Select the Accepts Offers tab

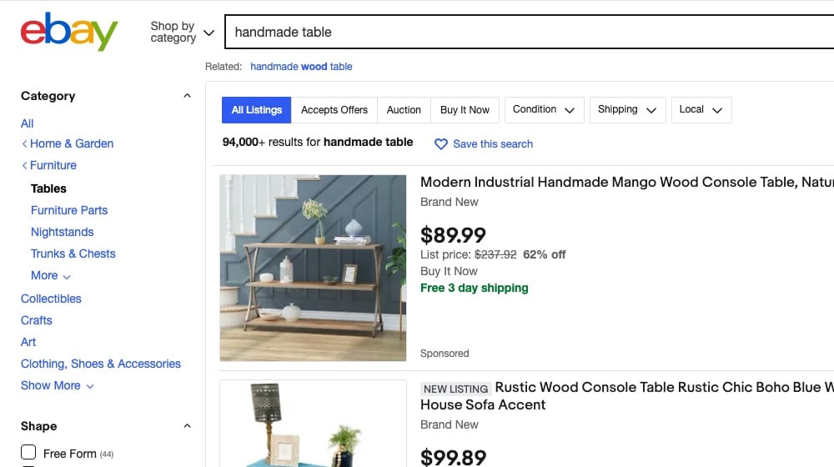point(334,110)
